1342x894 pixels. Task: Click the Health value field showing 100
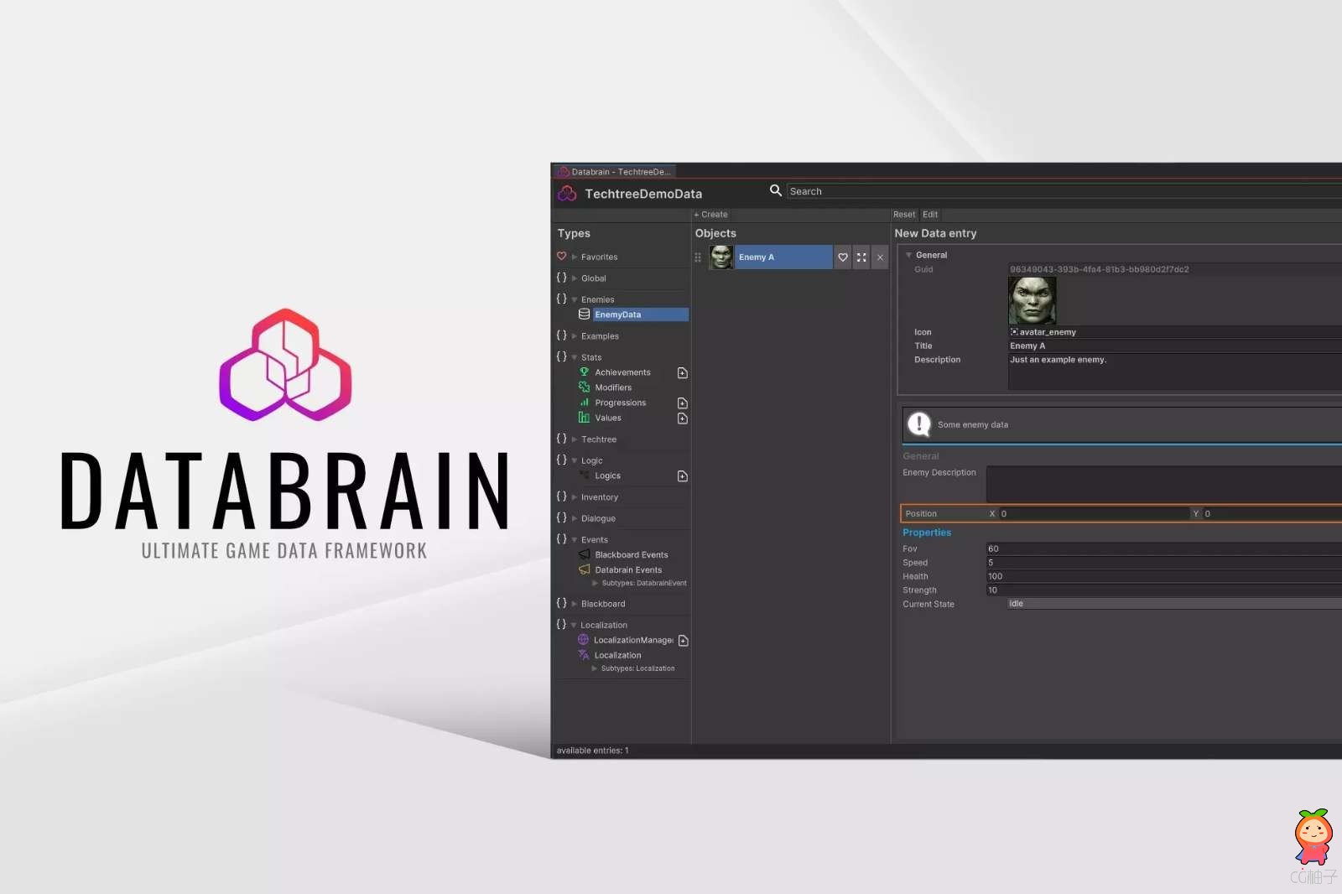pyautogui.click(x=1164, y=576)
